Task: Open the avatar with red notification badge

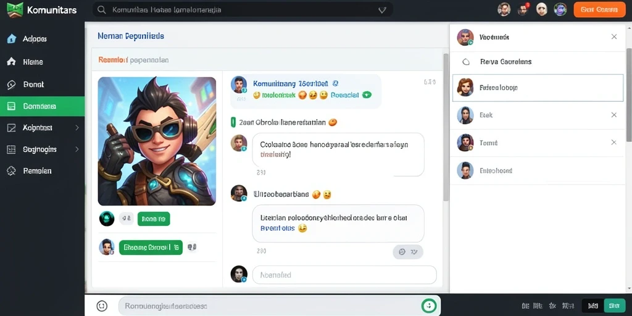Action: point(523,9)
